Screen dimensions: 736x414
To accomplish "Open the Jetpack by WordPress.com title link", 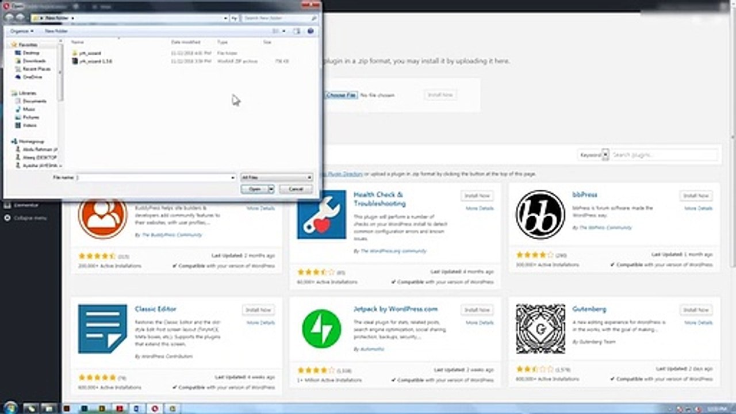I will 396,309.
